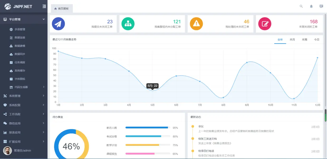Image resolution: width=327 pixels, height=159 pixels.
Task: Click the 任务调度 icon in sidebar
Action: click(x=11, y=62)
